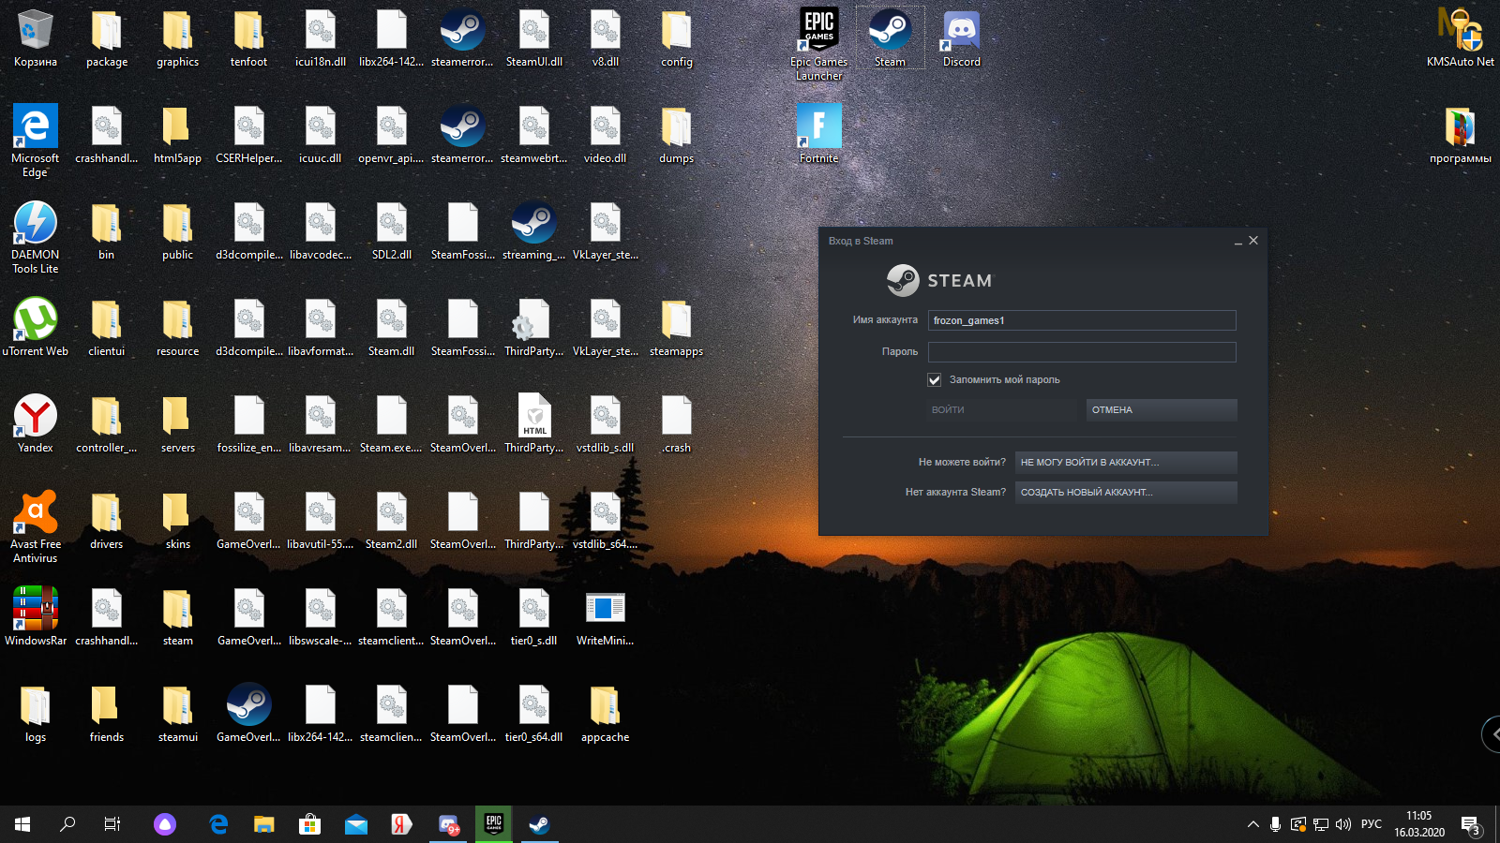
Task: Switch to Steam taskbar button
Action: pyautogui.click(x=539, y=824)
